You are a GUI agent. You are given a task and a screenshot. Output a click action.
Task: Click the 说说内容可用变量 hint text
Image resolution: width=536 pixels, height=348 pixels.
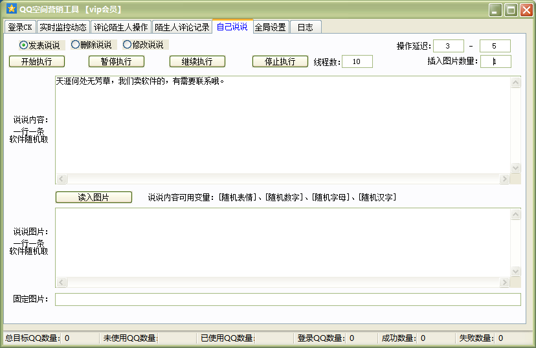pyautogui.click(x=272, y=197)
